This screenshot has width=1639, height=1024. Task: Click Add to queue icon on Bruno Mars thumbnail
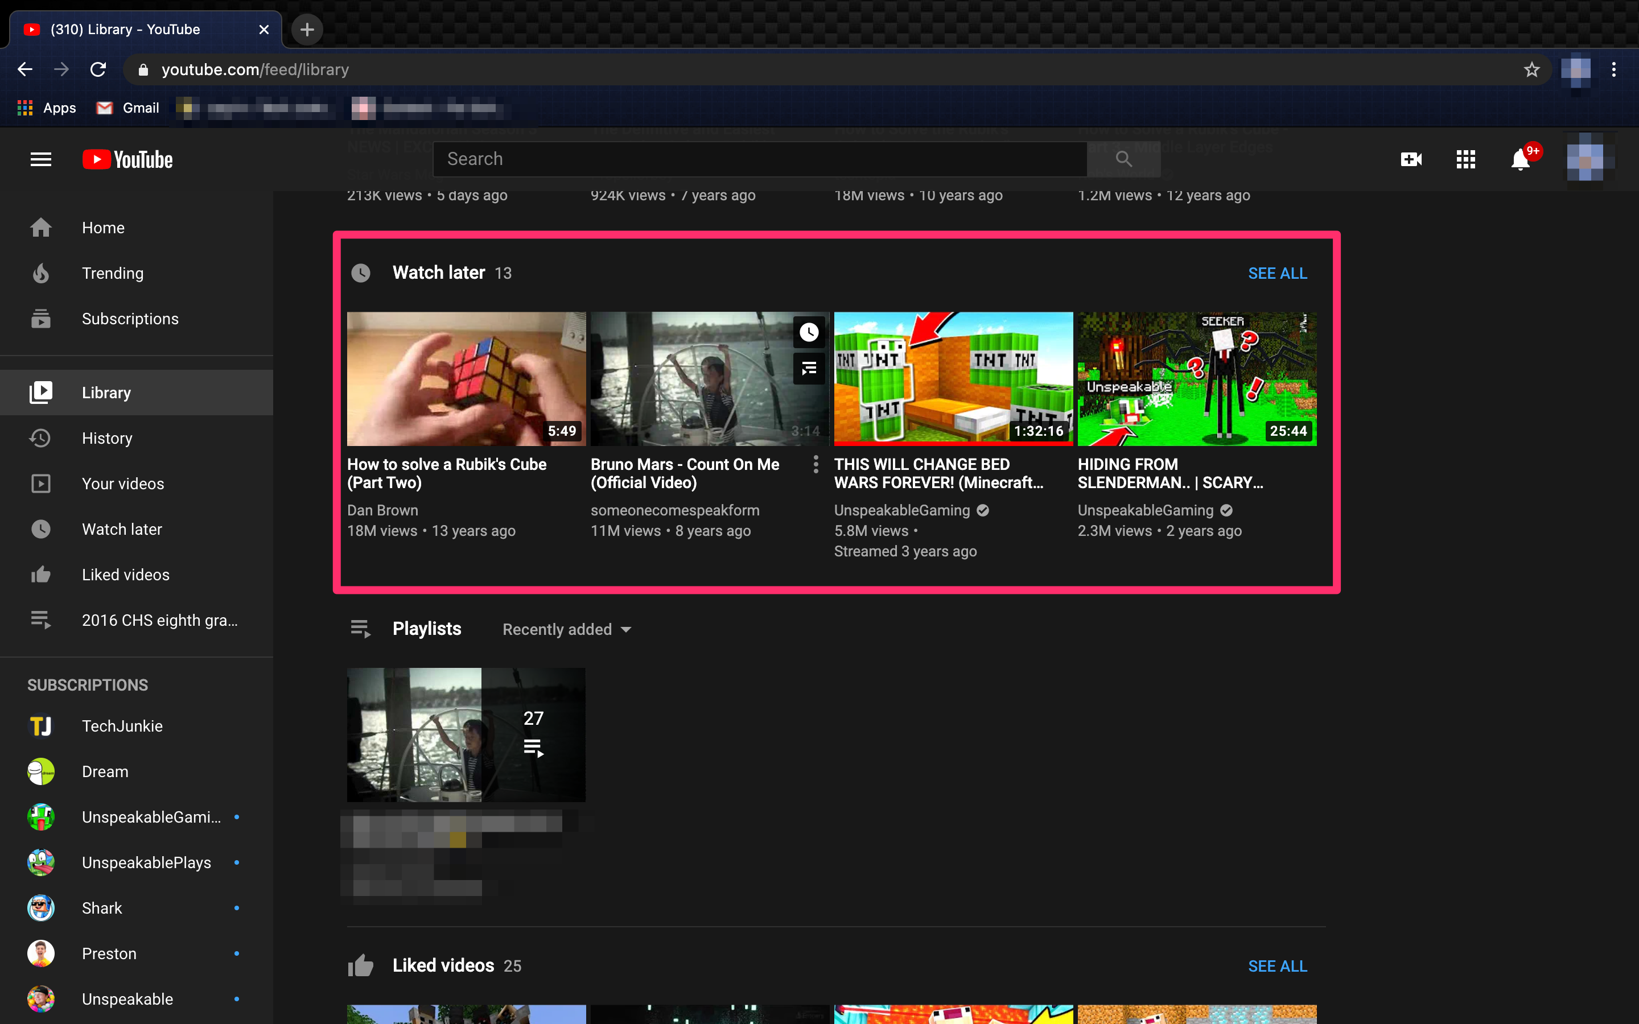tap(809, 369)
